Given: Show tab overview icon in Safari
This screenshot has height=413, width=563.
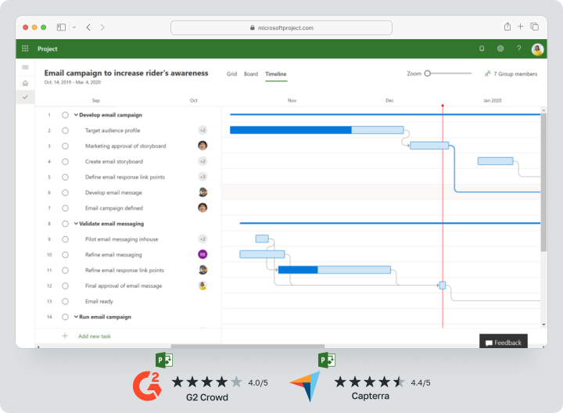Looking at the screenshot, I should coord(535,27).
